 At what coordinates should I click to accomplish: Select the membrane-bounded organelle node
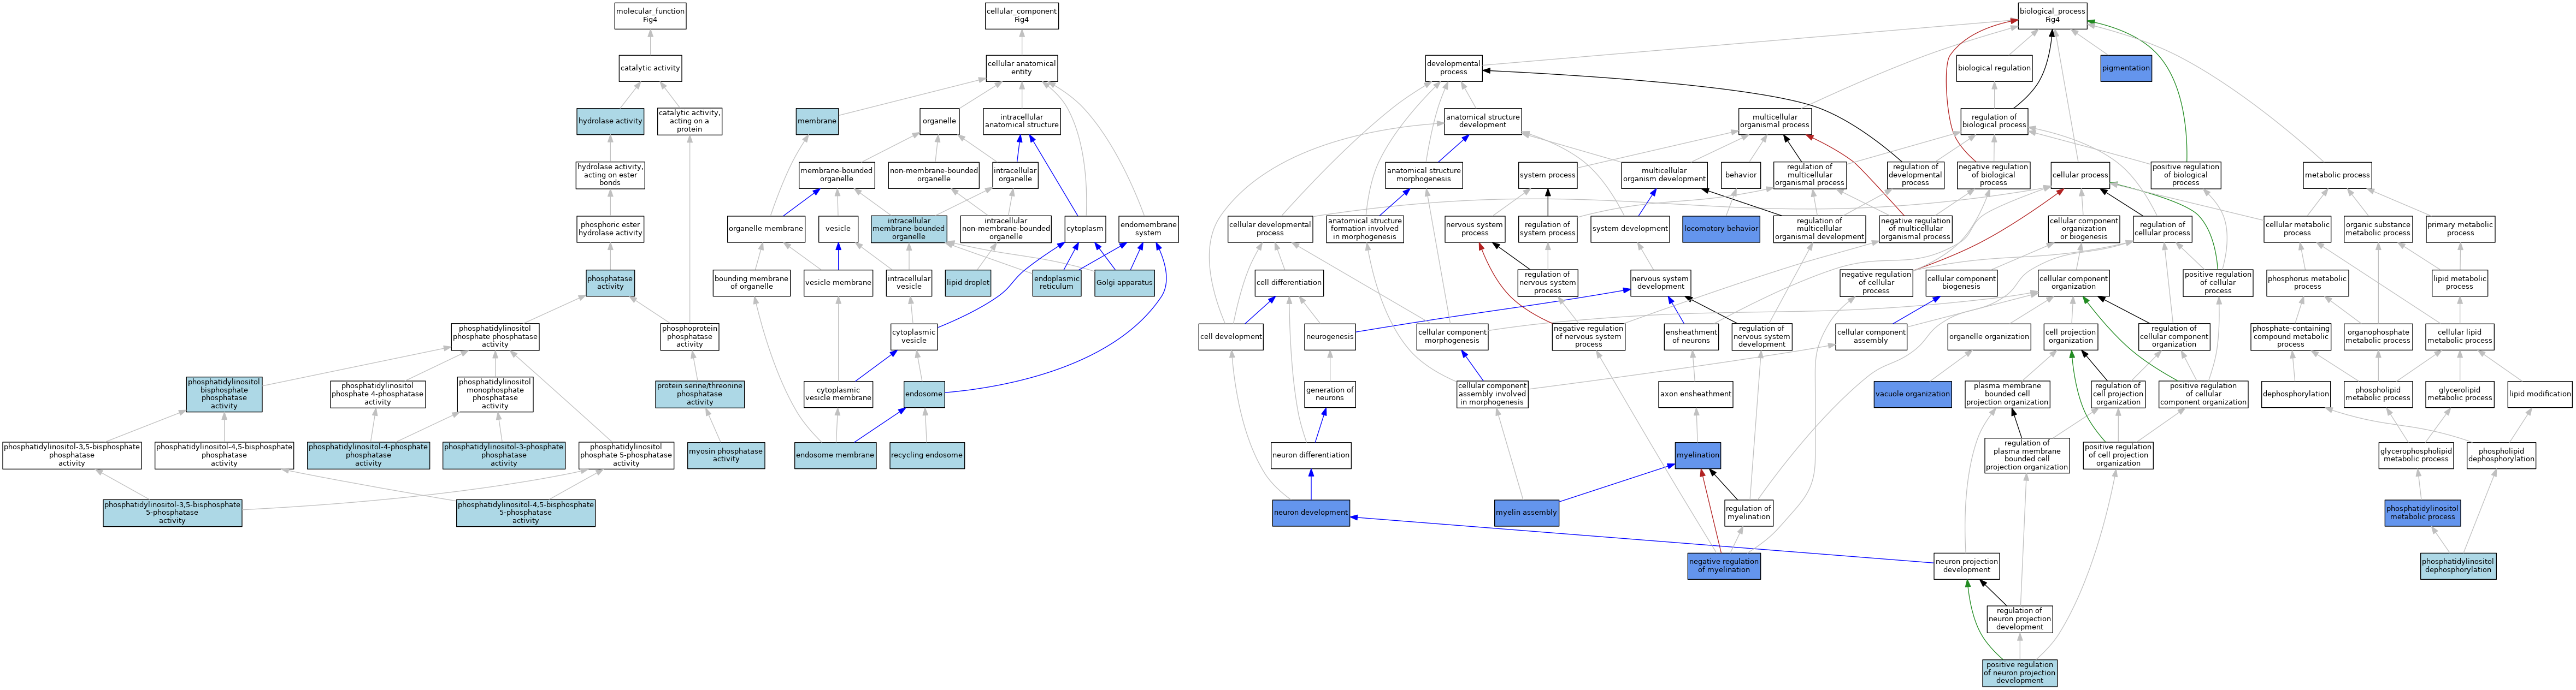(x=836, y=175)
